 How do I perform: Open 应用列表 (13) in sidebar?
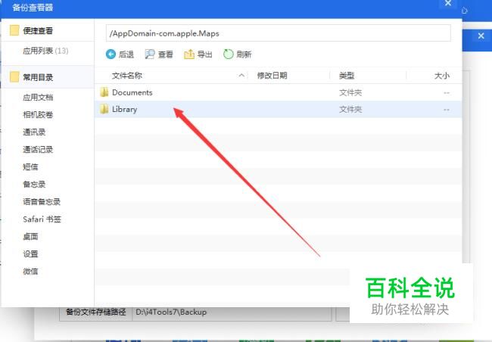pos(45,51)
